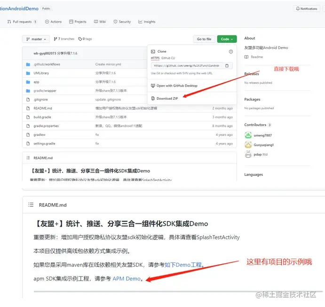Viewport: 325px width, 307px height.
Task: Open the small README.md outline list icon
Action: [x=28, y=158]
